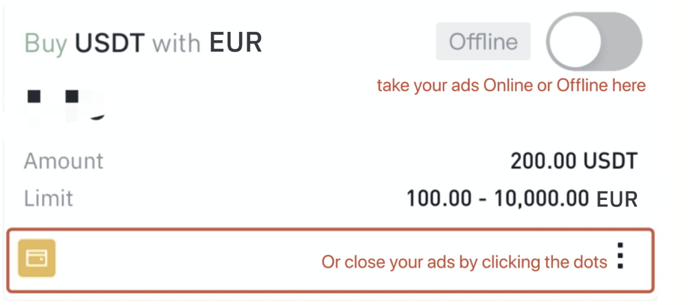Click the 200.00 USDT amount value
This screenshot has width=688, height=305.
click(573, 162)
